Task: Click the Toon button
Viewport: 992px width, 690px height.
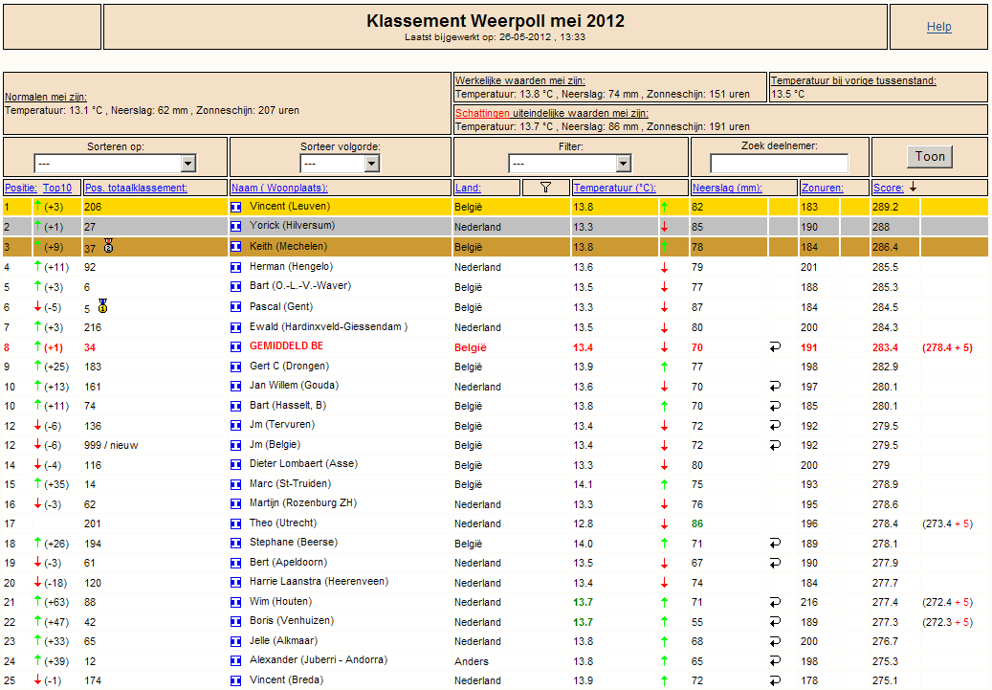Action: 930,157
